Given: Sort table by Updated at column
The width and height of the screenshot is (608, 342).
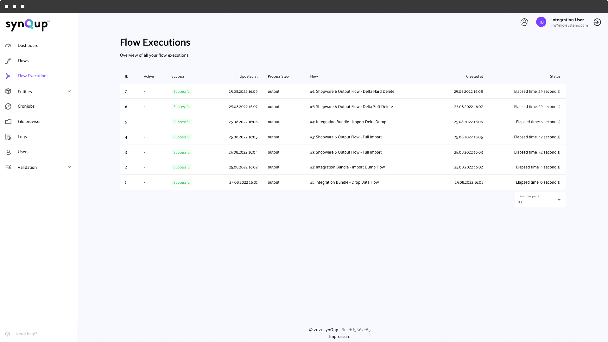Looking at the screenshot, I should [x=248, y=77].
